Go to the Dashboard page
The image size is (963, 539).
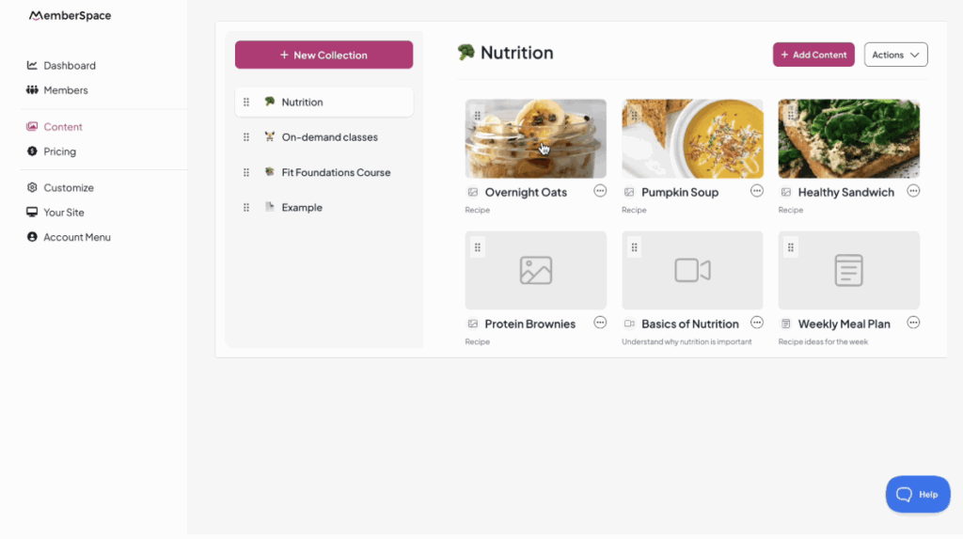69,66
